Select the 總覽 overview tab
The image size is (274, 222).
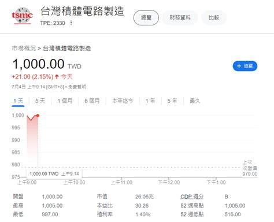[146, 18]
